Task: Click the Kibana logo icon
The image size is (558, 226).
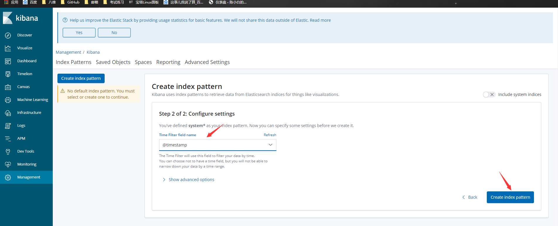Action: tap(8, 18)
